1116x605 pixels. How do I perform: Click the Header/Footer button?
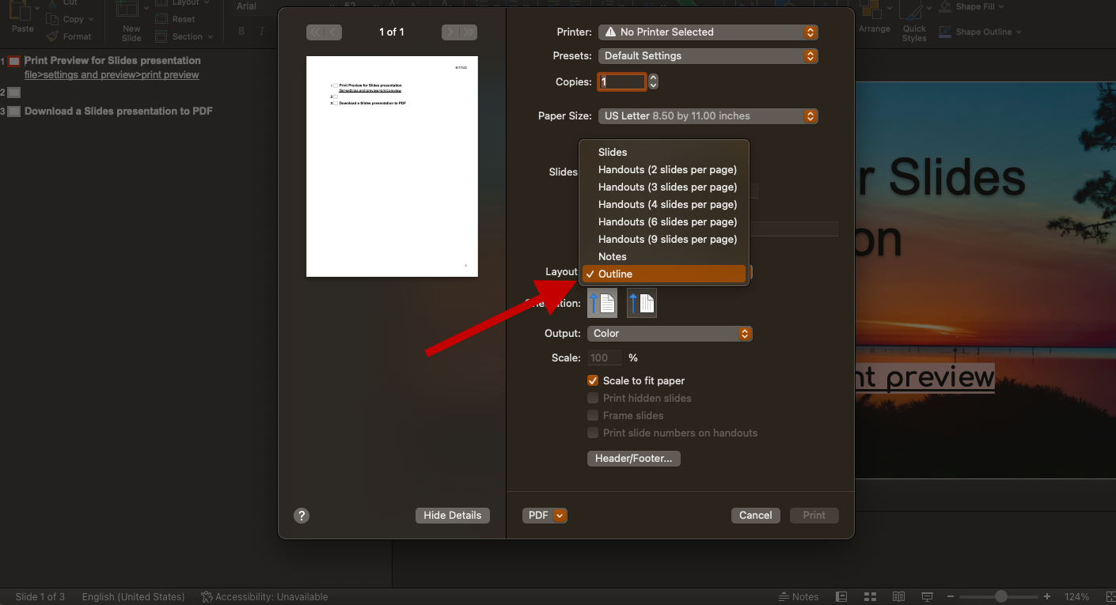coord(633,458)
